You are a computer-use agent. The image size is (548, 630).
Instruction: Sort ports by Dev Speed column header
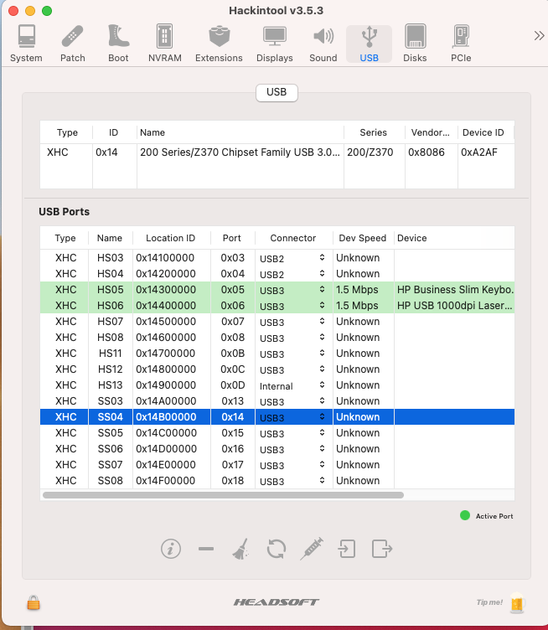click(362, 238)
